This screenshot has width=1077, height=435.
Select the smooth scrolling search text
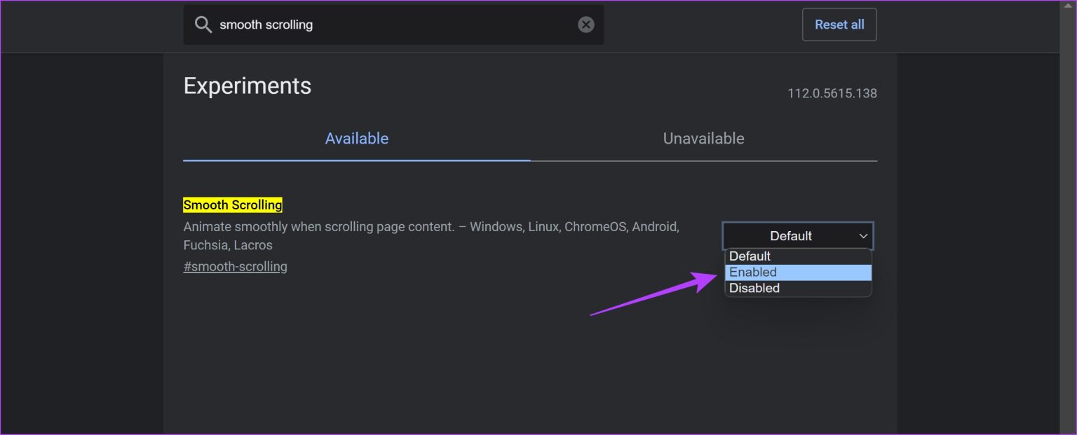pyautogui.click(x=266, y=25)
